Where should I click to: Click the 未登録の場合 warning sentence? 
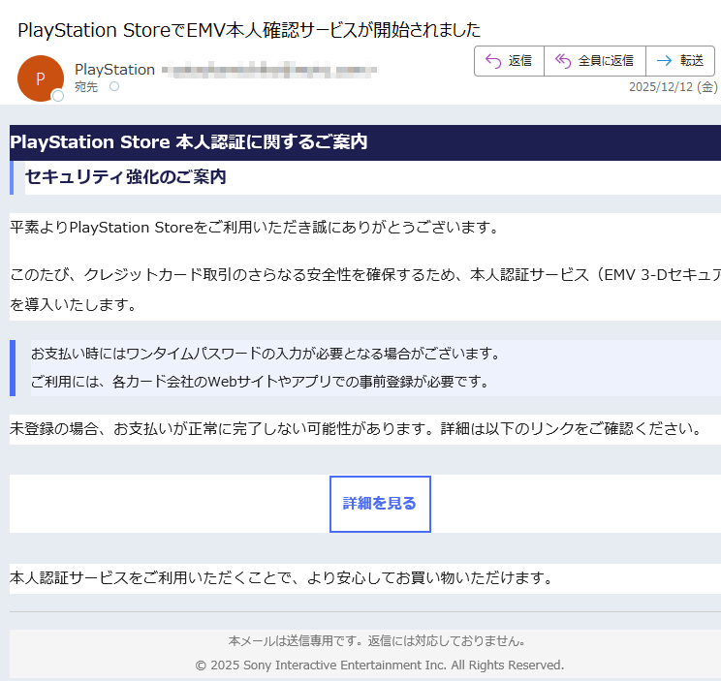(355, 429)
